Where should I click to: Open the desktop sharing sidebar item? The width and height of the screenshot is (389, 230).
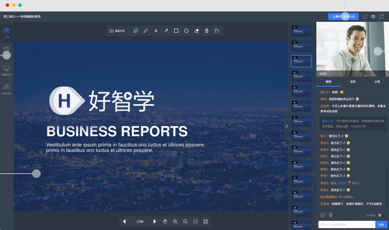tap(6, 70)
